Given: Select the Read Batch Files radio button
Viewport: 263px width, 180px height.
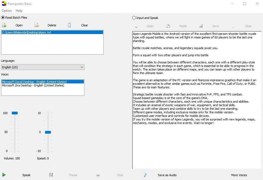Looking at the screenshot, I should [3, 17].
